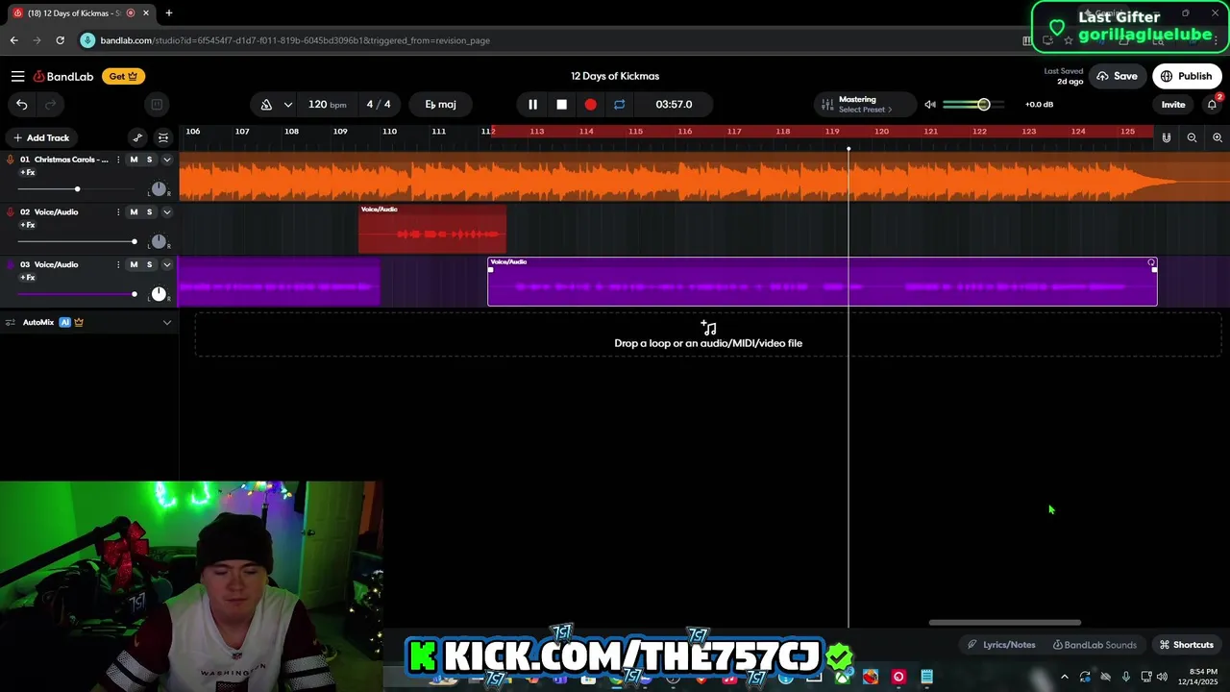
Task: Click the BandLab logo
Action: (x=63, y=76)
